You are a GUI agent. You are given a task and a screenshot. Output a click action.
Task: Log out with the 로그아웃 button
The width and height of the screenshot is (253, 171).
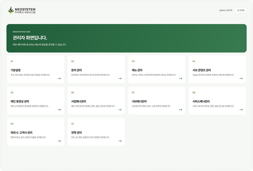(241, 10)
